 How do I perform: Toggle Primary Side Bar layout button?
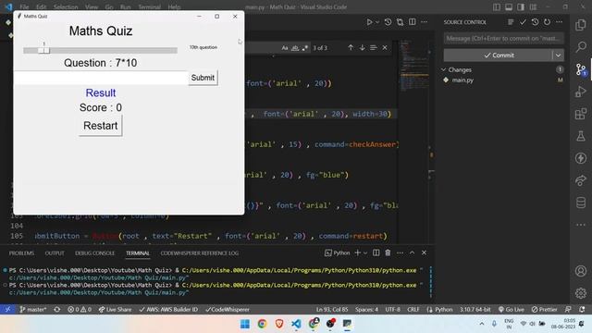(x=497, y=6)
